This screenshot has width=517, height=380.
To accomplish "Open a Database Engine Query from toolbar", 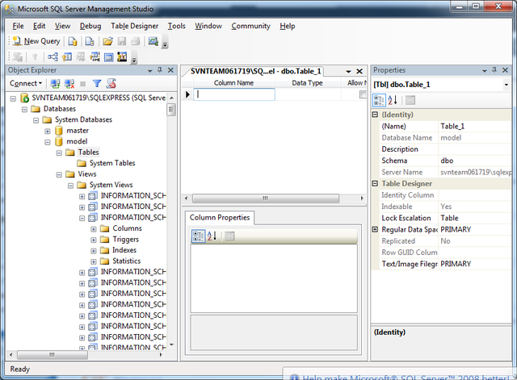I will click(x=73, y=41).
